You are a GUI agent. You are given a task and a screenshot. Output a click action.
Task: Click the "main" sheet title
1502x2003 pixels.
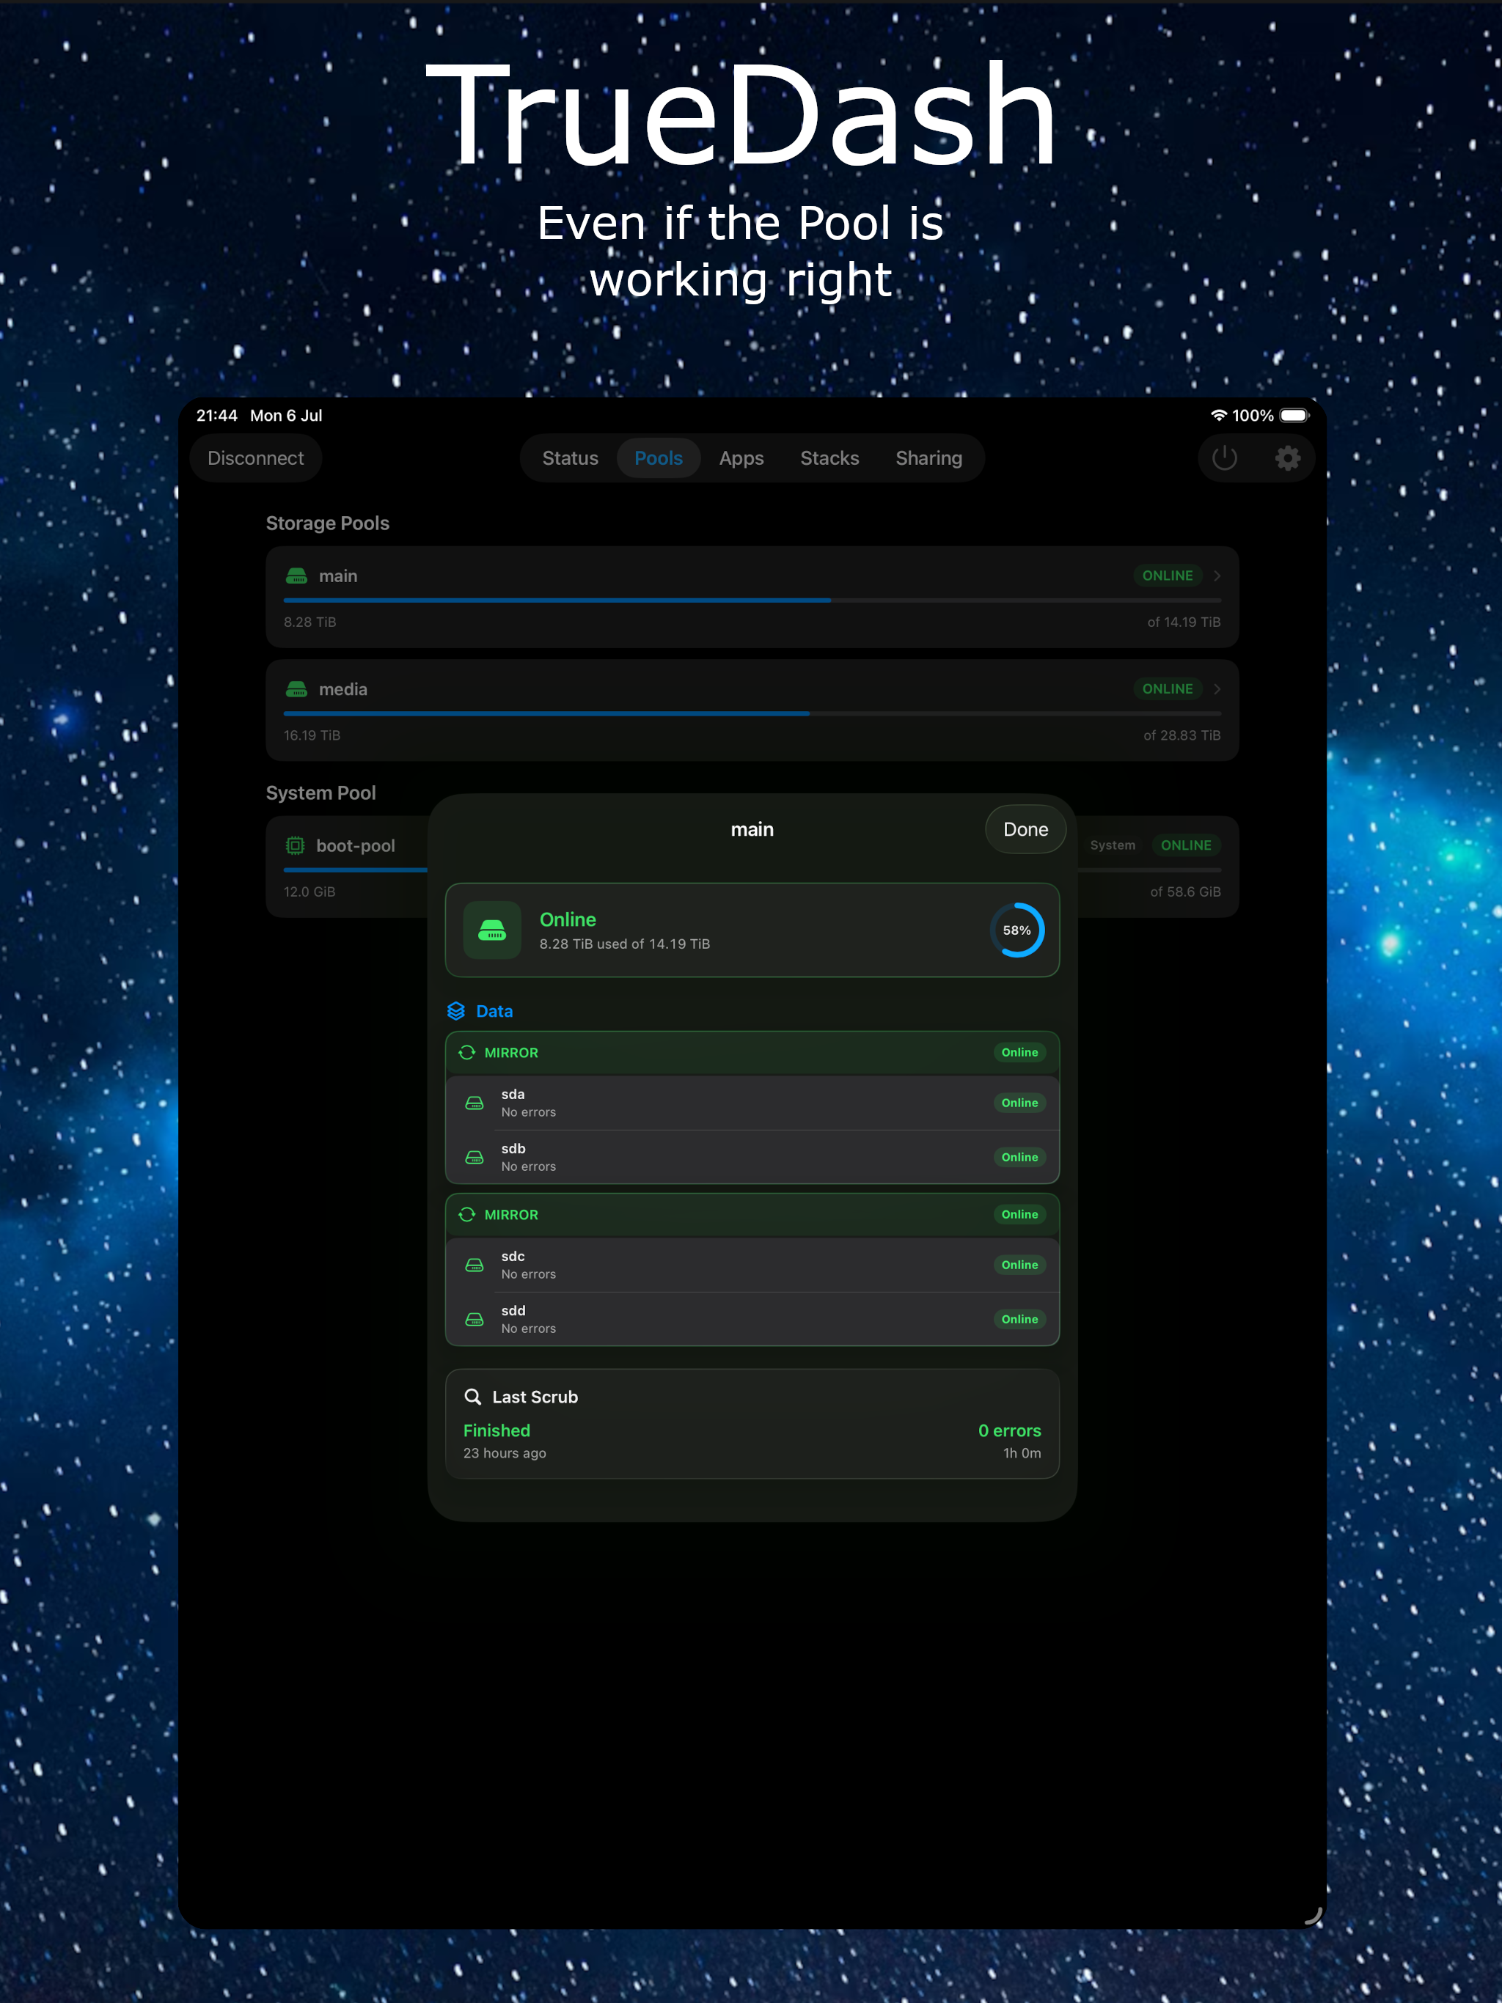click(752, 829)
